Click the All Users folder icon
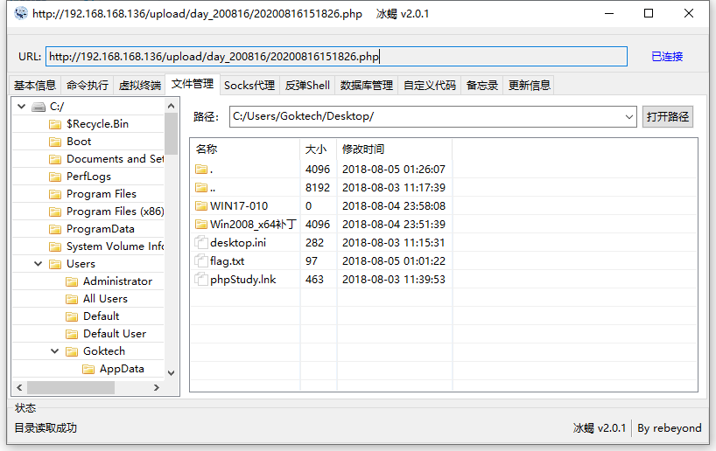Viewport: 716px width, 451px height. 72,299
